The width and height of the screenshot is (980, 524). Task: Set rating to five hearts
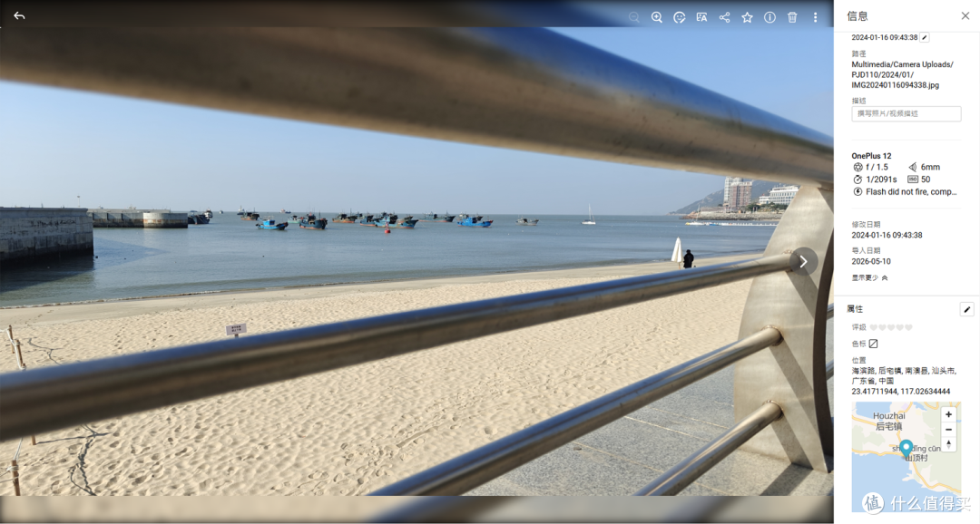click(908, 327)
